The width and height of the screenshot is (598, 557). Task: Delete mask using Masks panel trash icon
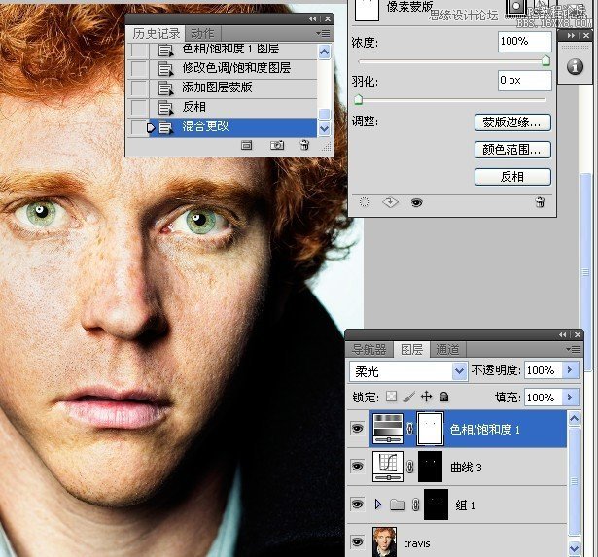click(x=540, y=202)
